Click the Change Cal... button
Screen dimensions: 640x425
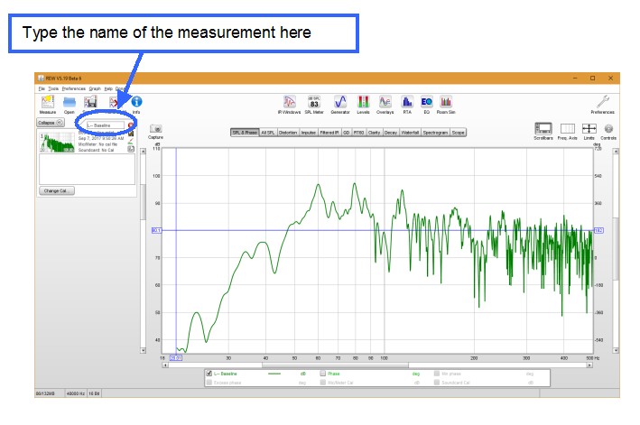tap(57, 191)
